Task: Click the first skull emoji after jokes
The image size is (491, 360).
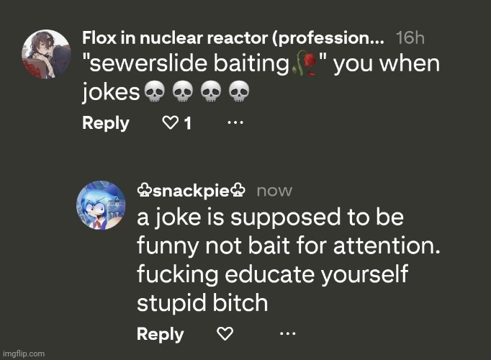Action: click(155, 91)
